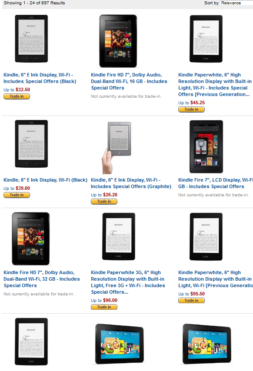Click the black Kindle E Ink Special Offers thumbnail
Image resolution: width=253 pixels, height=371 pixels.
click(x=31, y=39)
